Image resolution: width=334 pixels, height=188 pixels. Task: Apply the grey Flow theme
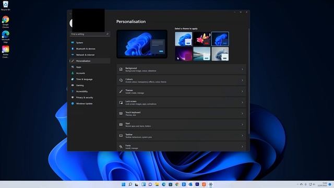point(220,54)
